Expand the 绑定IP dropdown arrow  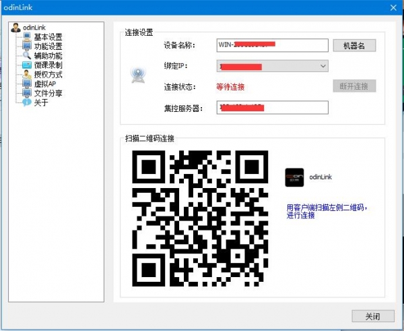click(323, 66)
